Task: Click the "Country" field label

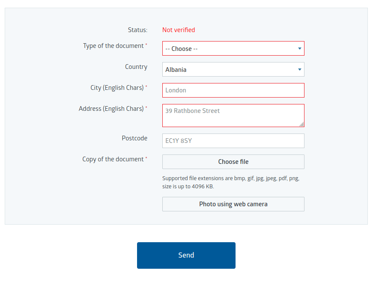Action: 136,67
